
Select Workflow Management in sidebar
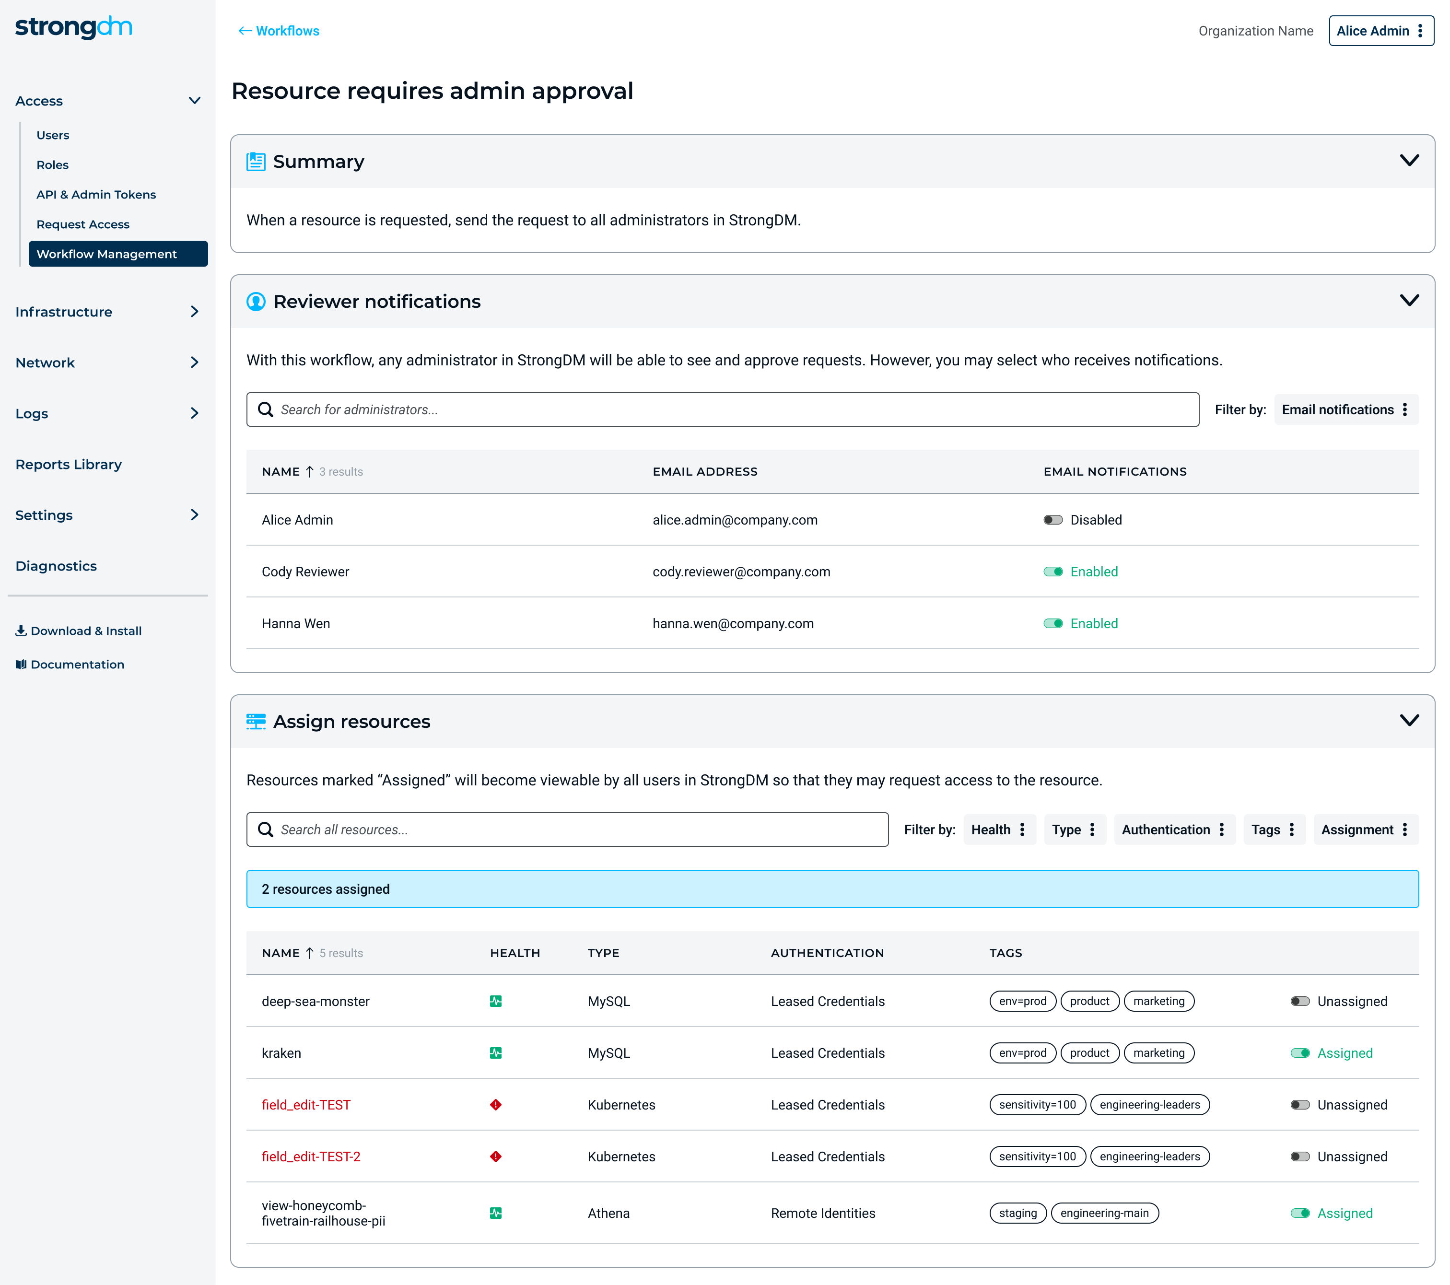coord(118,254)
